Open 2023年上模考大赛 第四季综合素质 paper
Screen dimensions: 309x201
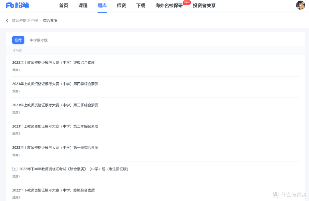(x=55, y=84)
